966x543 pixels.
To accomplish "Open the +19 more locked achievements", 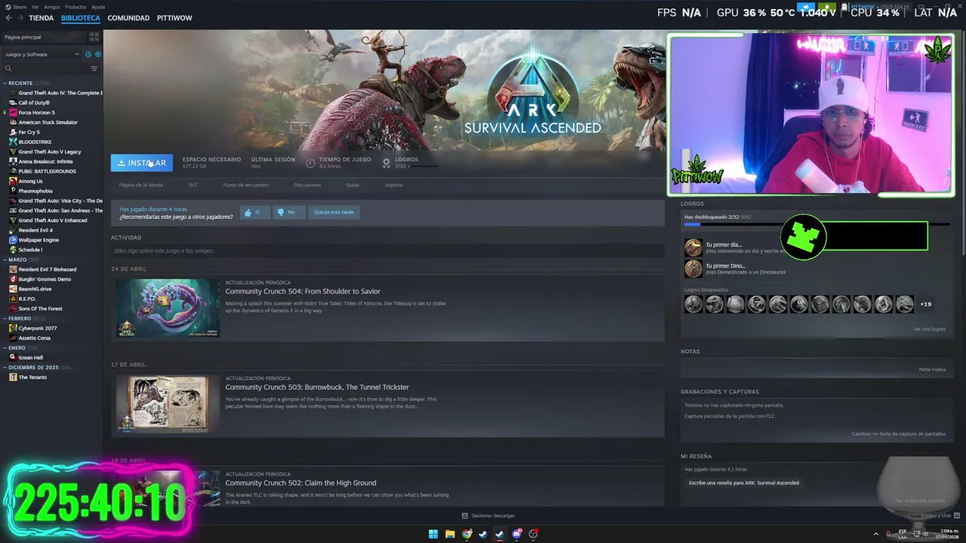I will [925, 304].
